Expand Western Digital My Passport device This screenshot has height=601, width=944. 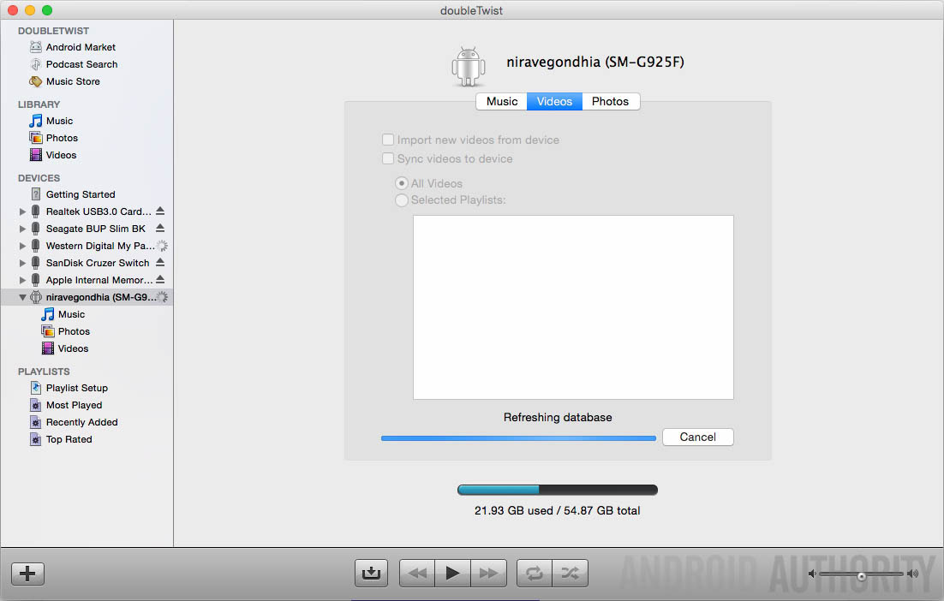point(22,246)
